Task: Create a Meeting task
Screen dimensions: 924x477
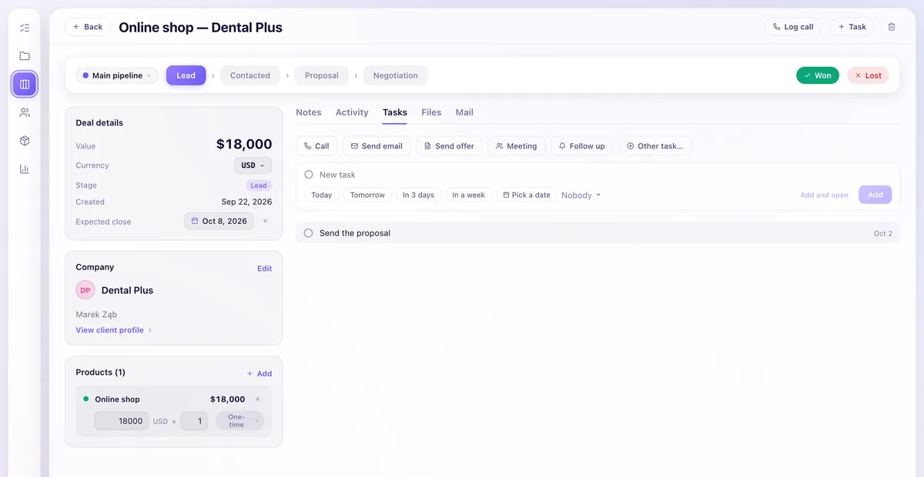Action: pyautogui.click(x=517, y=146)
